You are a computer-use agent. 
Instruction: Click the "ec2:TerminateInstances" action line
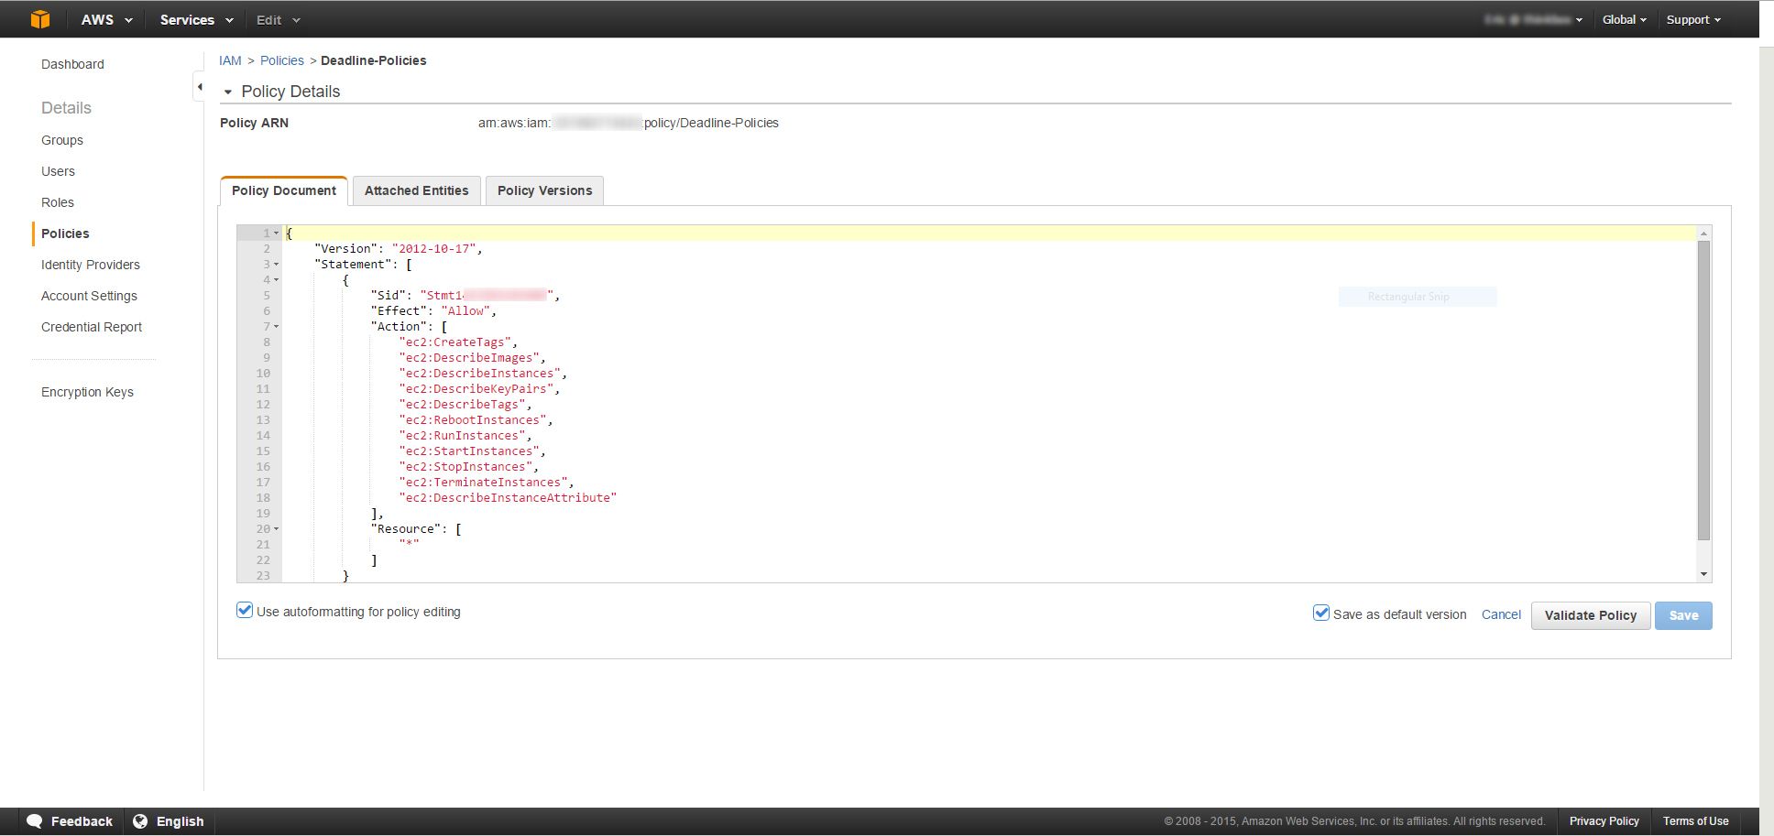[487, 482]
